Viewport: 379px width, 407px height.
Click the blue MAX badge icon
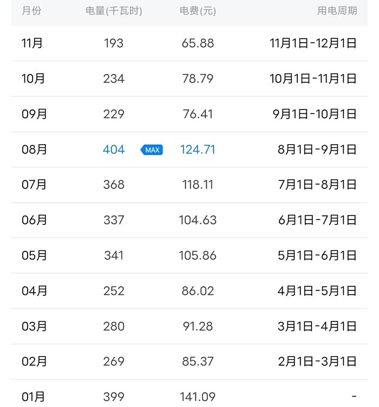tap(152, 150)
